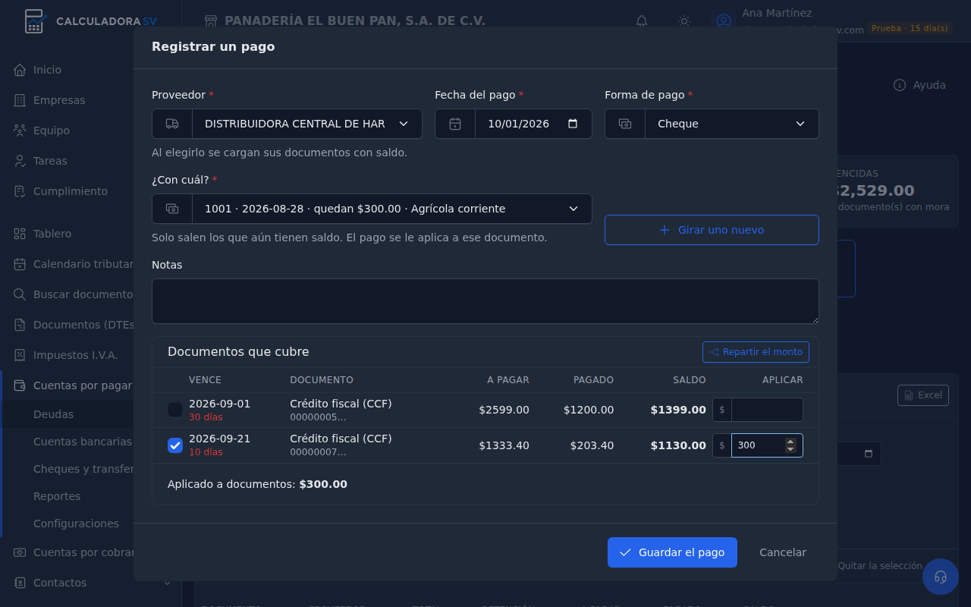Open the support headset chat bubble
The width and height of the screenshot is (971, 607).
[x=941, y=577]
